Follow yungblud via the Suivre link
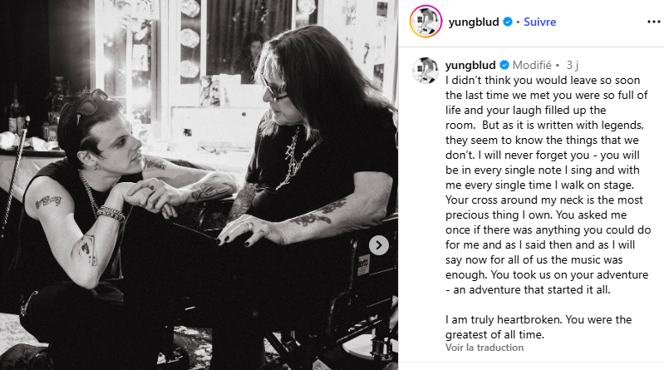 (539, 22)
